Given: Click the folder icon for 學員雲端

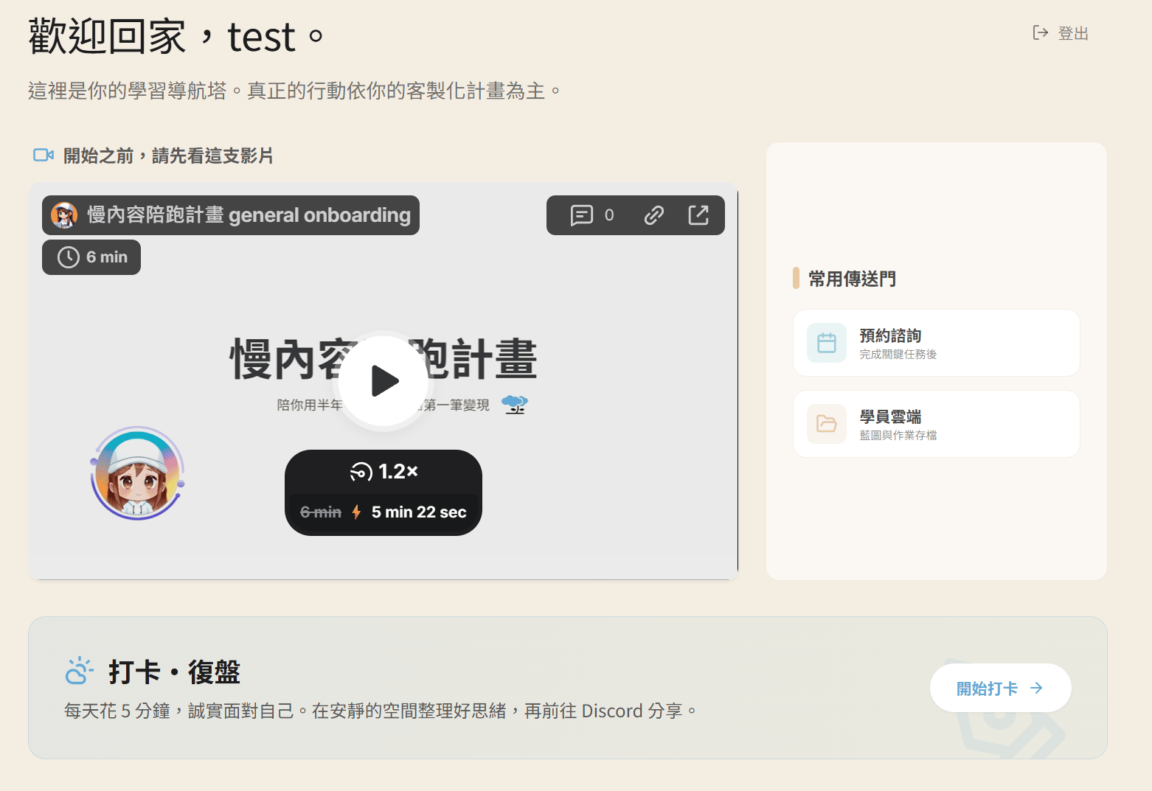Looking at the screenshot, I should (x=827, y=424).
